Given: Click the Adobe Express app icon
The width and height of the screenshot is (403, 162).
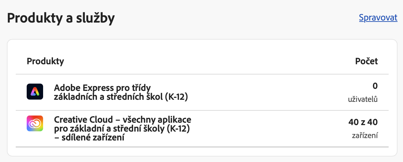Looking at the screenshot, I should click(35, 92).
